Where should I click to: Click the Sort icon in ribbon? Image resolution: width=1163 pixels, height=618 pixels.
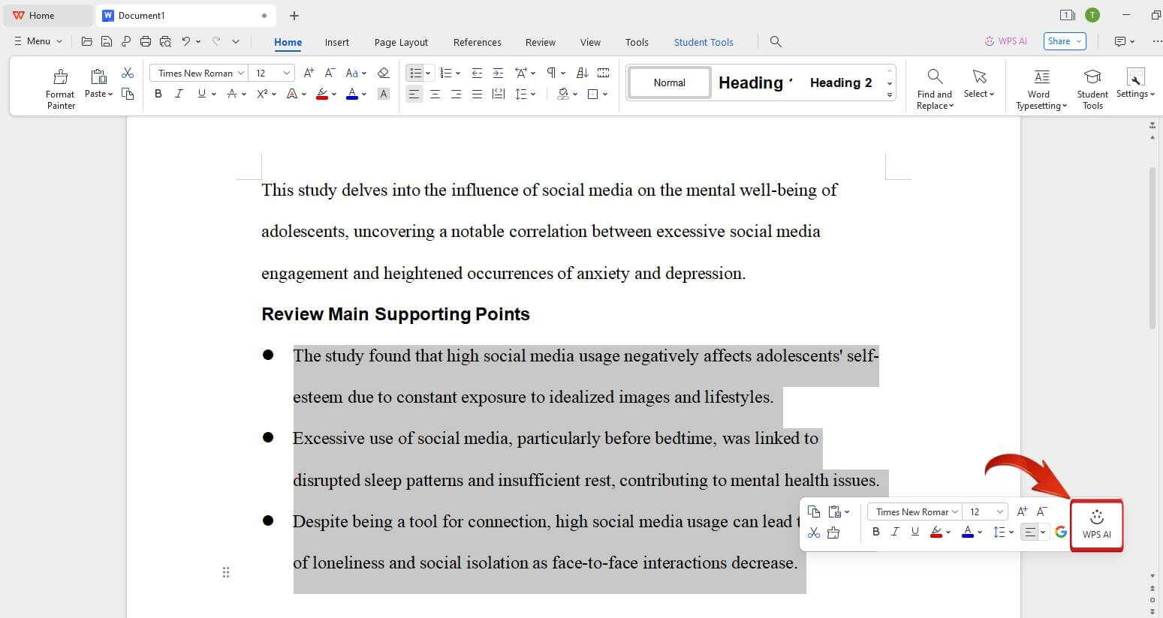click(582, 73)
